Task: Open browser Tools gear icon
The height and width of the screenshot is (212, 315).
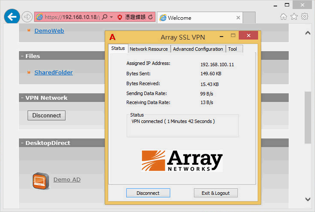Action: 305,16
